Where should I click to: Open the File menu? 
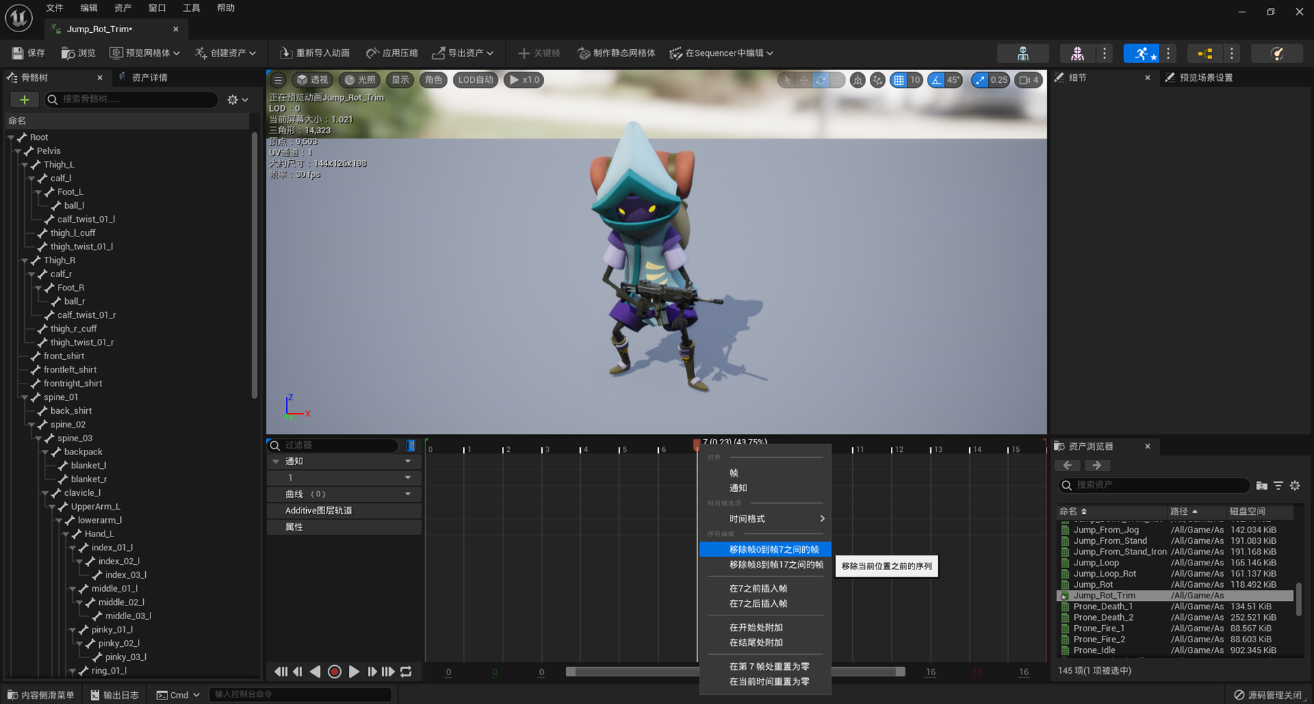tap(55, 8)
